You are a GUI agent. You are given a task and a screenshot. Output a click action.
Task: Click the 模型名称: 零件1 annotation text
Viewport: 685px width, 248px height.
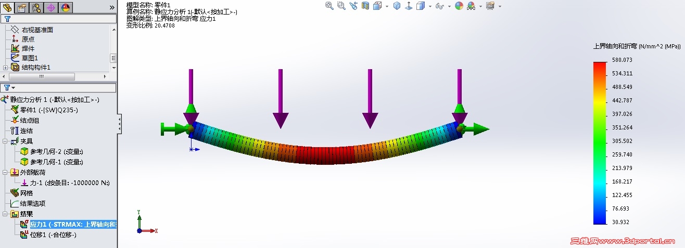(148, 5)
